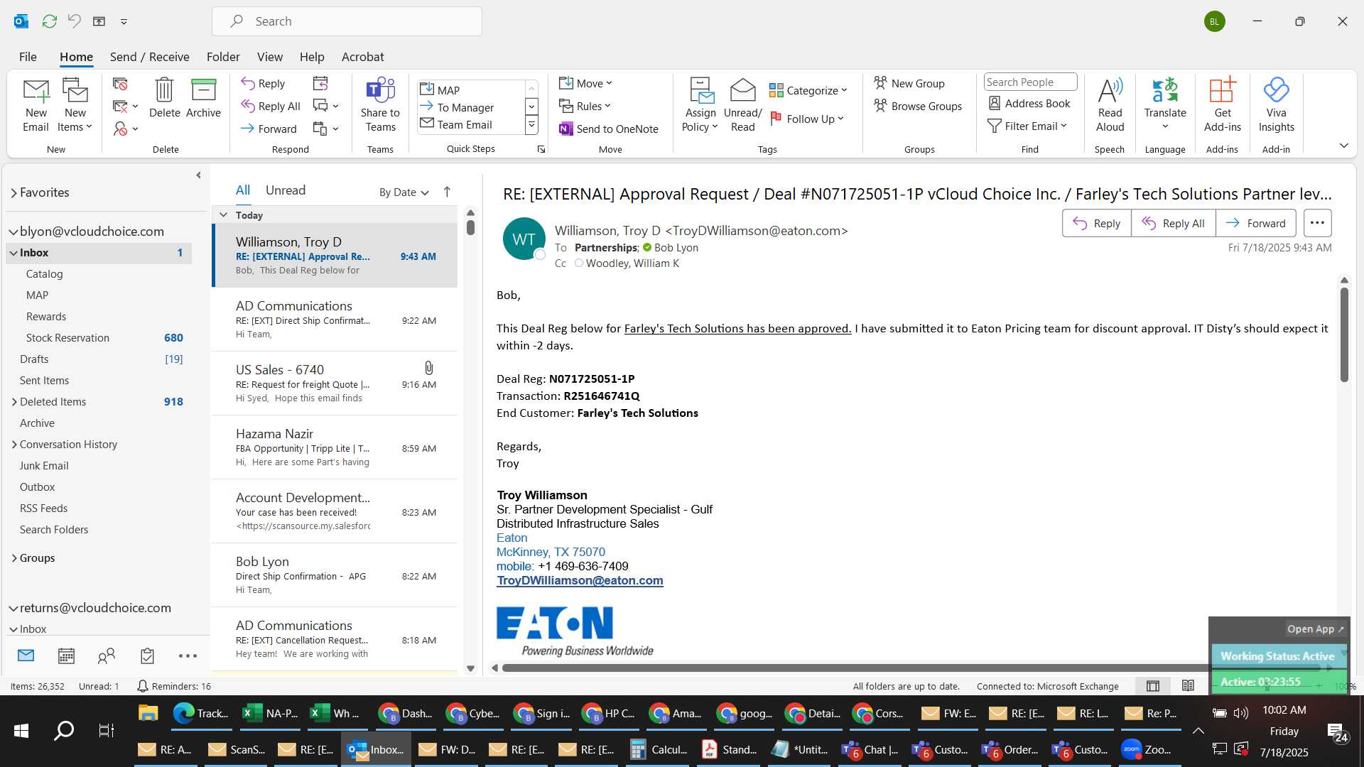Viewport: 1364px width, 767px height.
Task: Click Share to Teams icon
Action: click(380, 105)
